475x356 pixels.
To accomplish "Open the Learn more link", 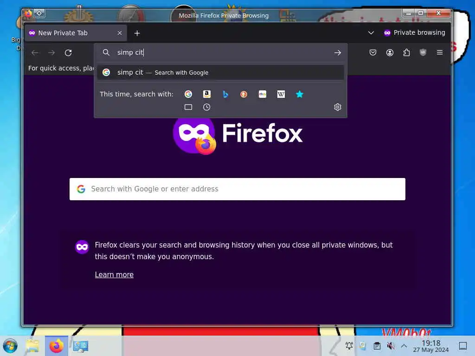I will pos(114,274).
